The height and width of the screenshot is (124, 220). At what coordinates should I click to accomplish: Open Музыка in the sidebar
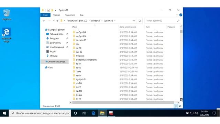(x=54, y=56)
